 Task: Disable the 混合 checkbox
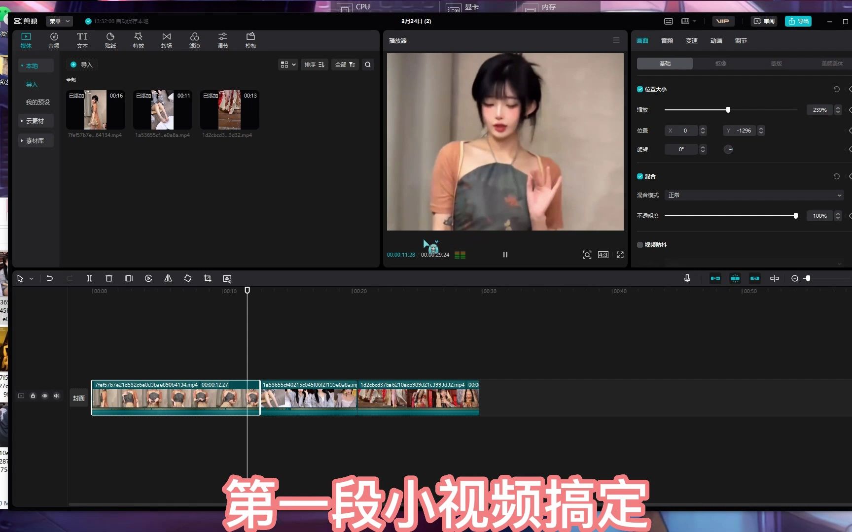pyautogui.click(x=640, y=176)
